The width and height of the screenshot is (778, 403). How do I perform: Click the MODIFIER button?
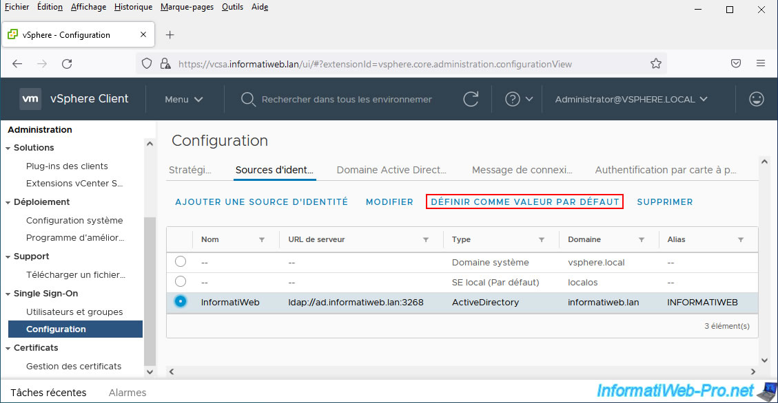(x=389, y=202)
